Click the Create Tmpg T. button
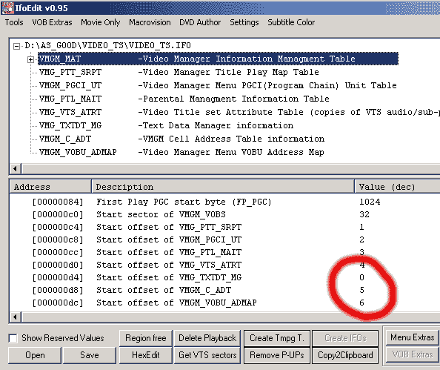Screen dimensions: 440x370 277,338
